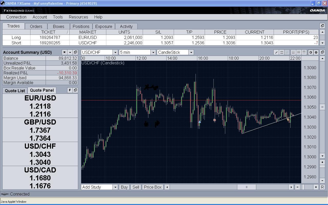Click the Buy button

click(124, 187)
